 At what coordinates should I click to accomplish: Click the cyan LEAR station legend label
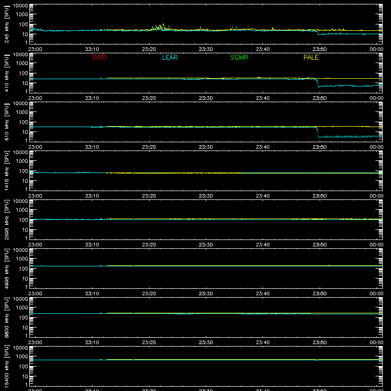[x=170, y=57]
